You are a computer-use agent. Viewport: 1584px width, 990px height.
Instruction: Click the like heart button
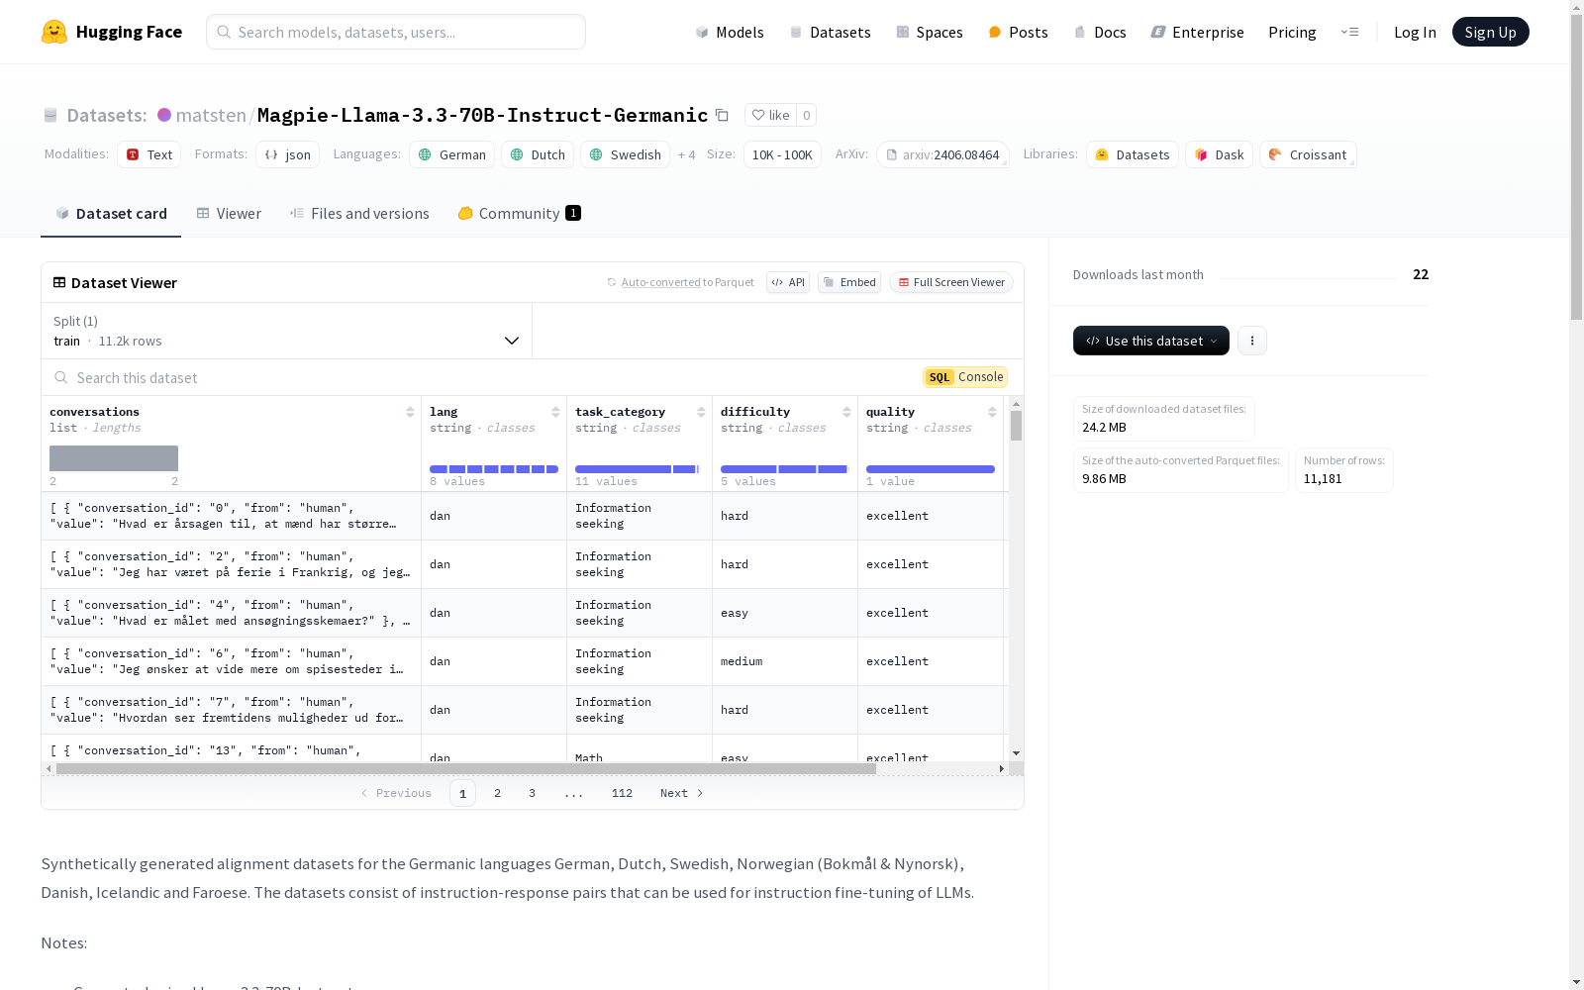pos(770,115)
